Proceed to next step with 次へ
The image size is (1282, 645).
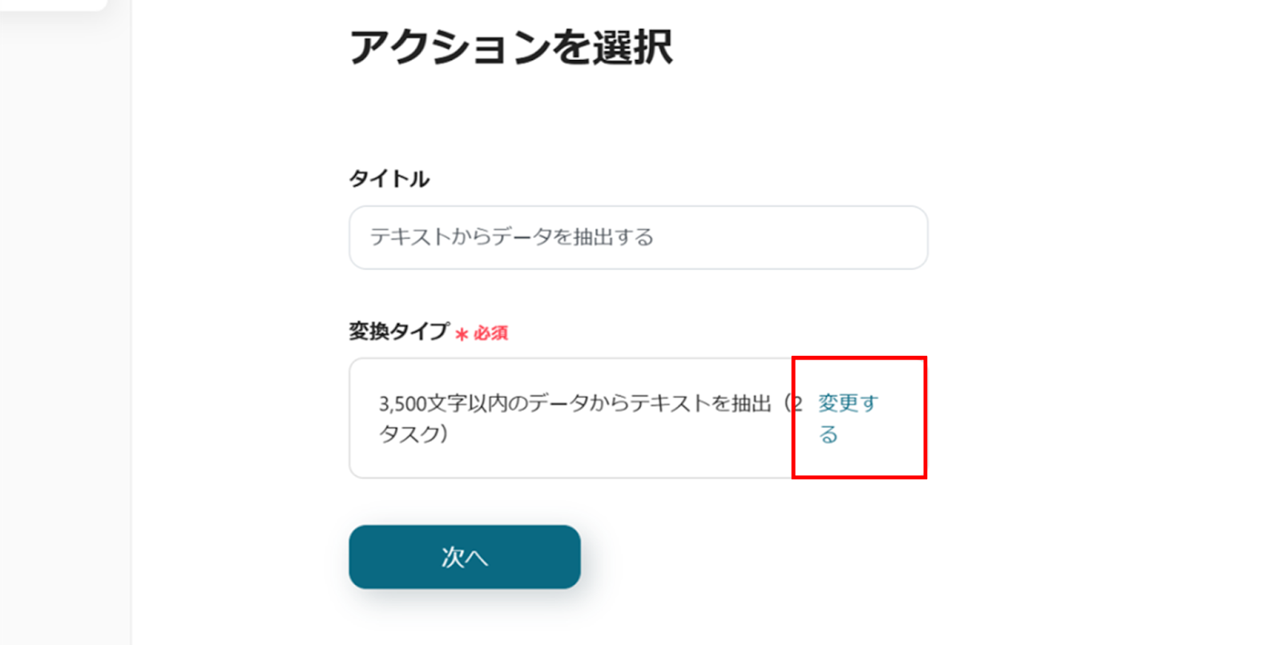[464, 557]
